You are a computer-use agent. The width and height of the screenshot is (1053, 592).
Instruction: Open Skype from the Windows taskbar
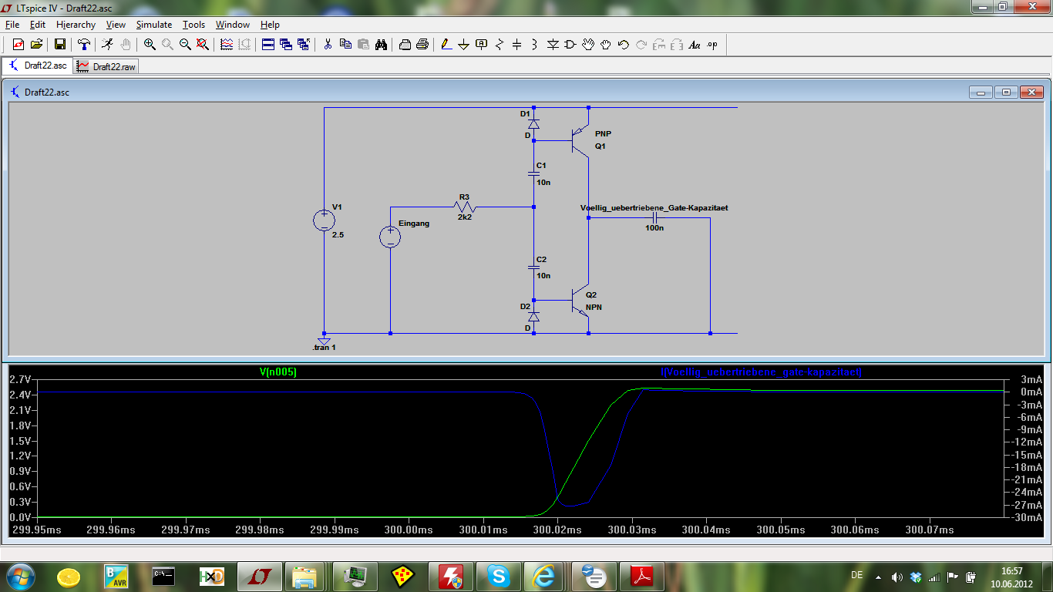point(499,576)
